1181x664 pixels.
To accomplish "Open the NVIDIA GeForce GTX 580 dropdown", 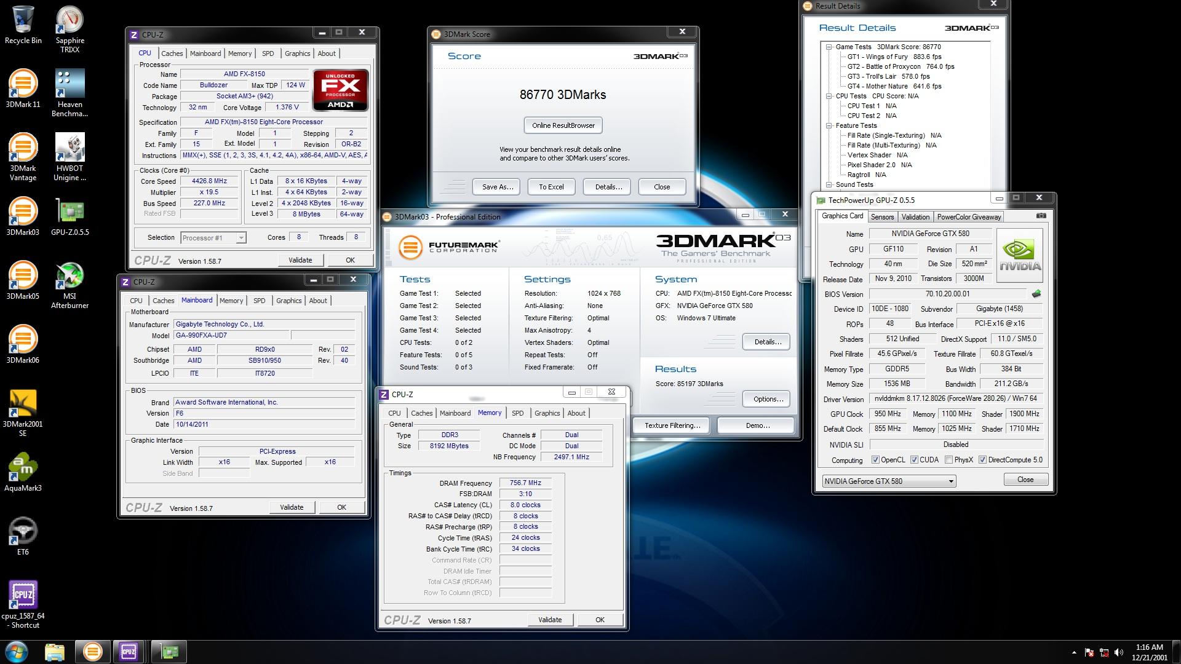I will (x=889, y=481).
